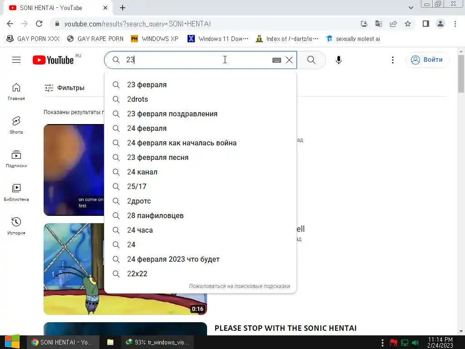Close the YouTube tab

coord(105,8)
